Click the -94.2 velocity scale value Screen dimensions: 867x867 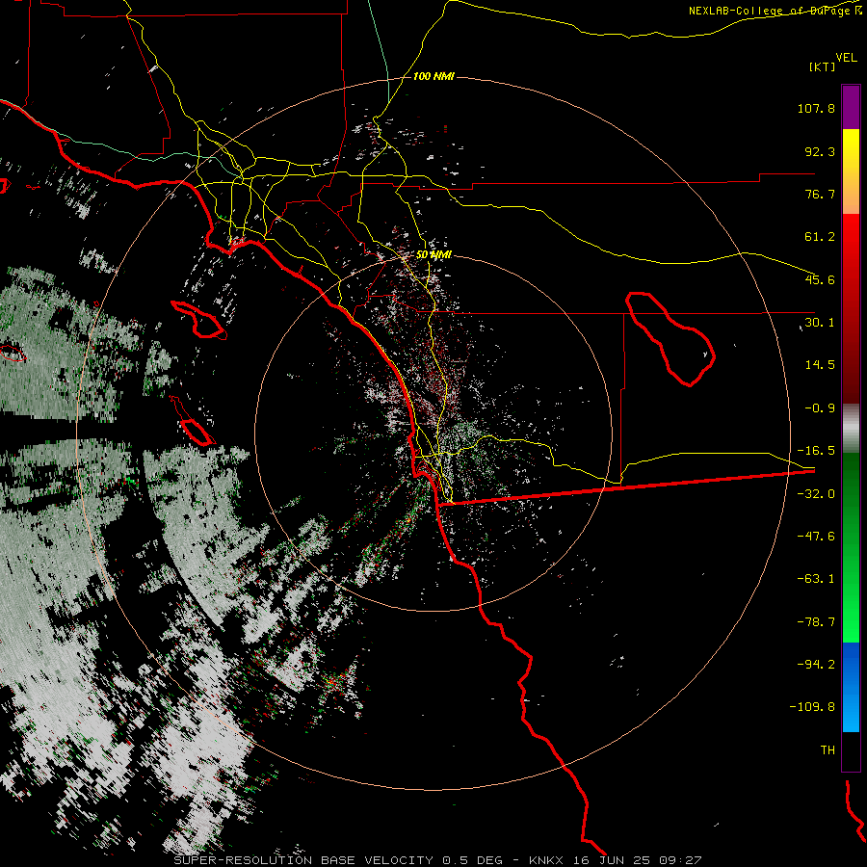816,664
